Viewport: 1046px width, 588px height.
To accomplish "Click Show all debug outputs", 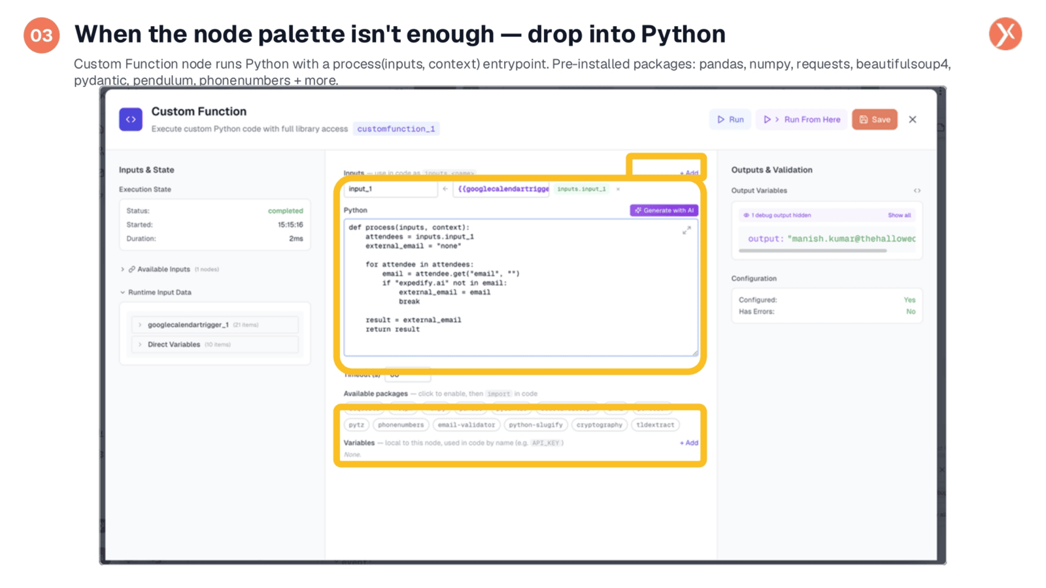I will (x=899, y=215).
